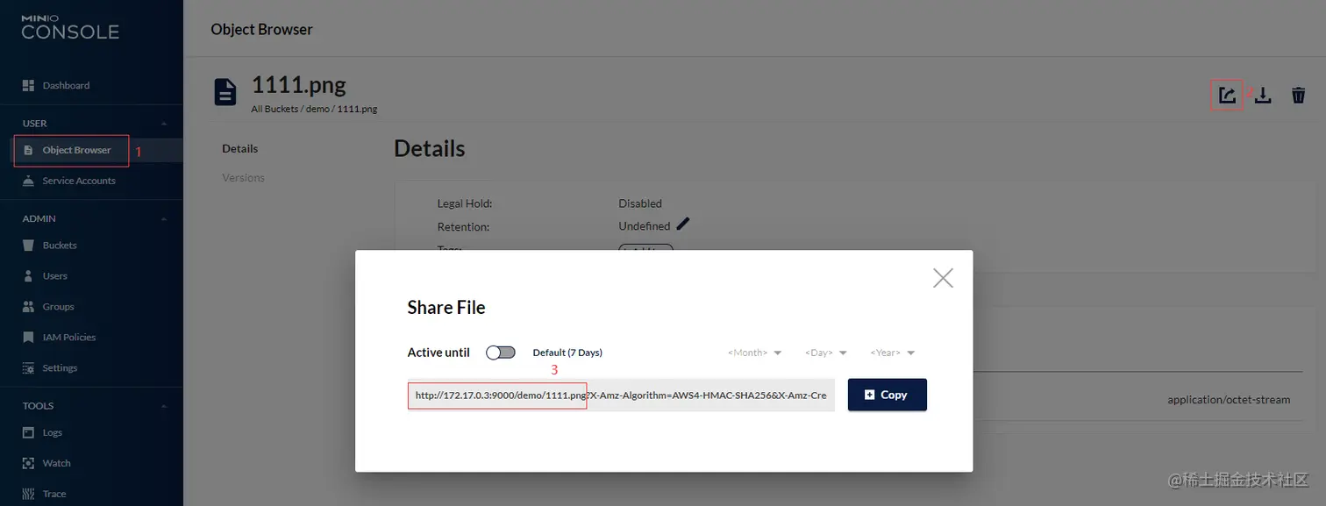Collapse the ADMIN sidebar section

[164, 218]
